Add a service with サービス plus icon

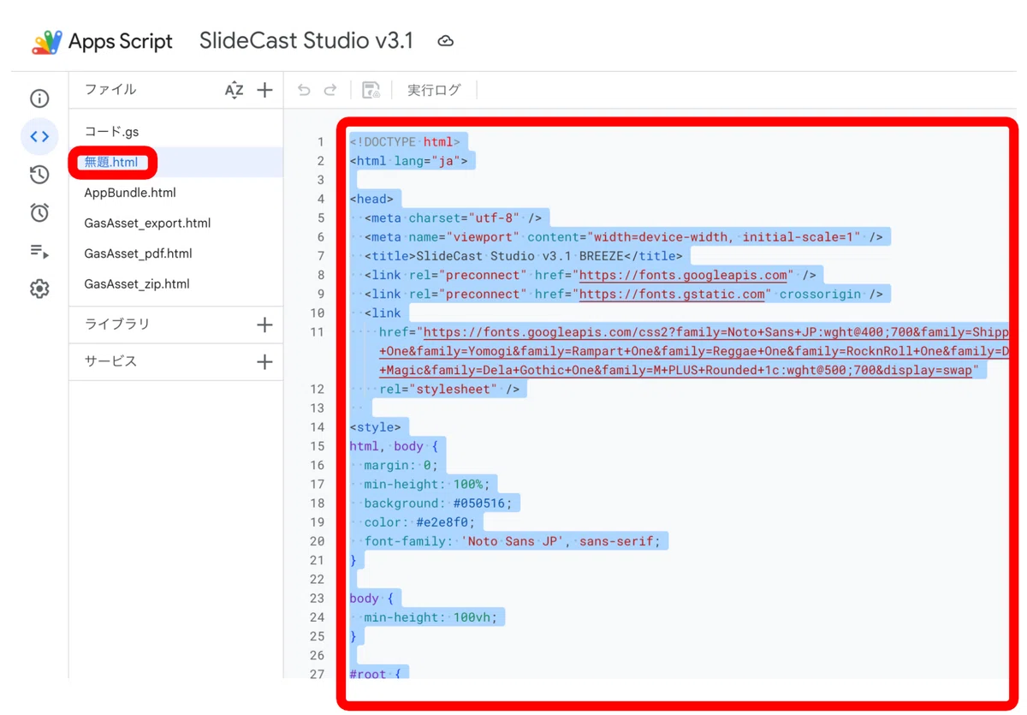(265, 361)
